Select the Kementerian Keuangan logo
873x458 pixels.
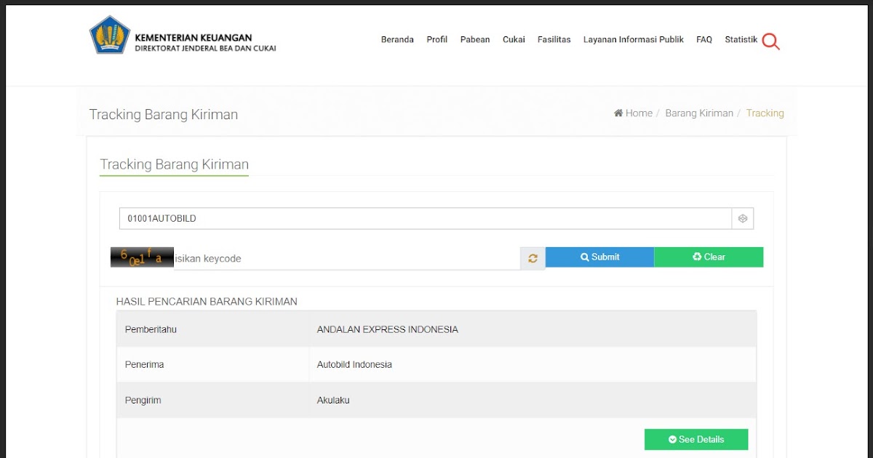coord(109,34)
